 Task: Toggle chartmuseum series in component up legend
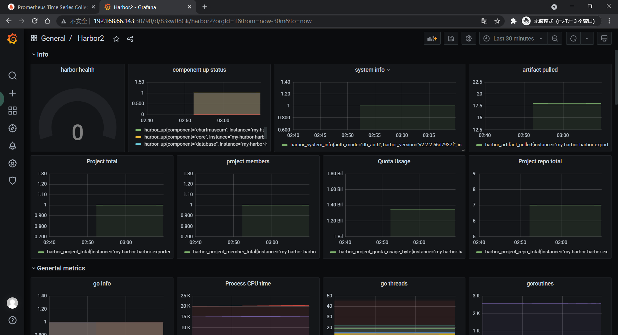click(204, 130)
